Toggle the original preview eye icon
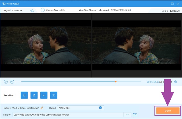 [32, 11]
